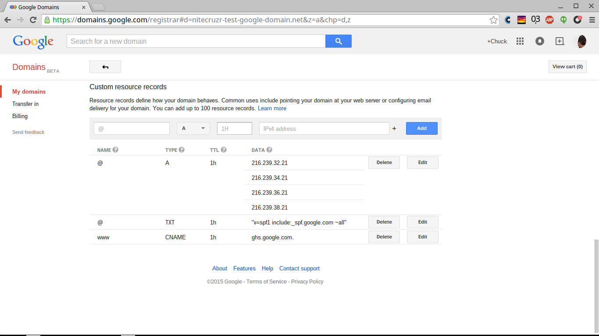Click the Custom resource records heading

(x=128, y=87)
